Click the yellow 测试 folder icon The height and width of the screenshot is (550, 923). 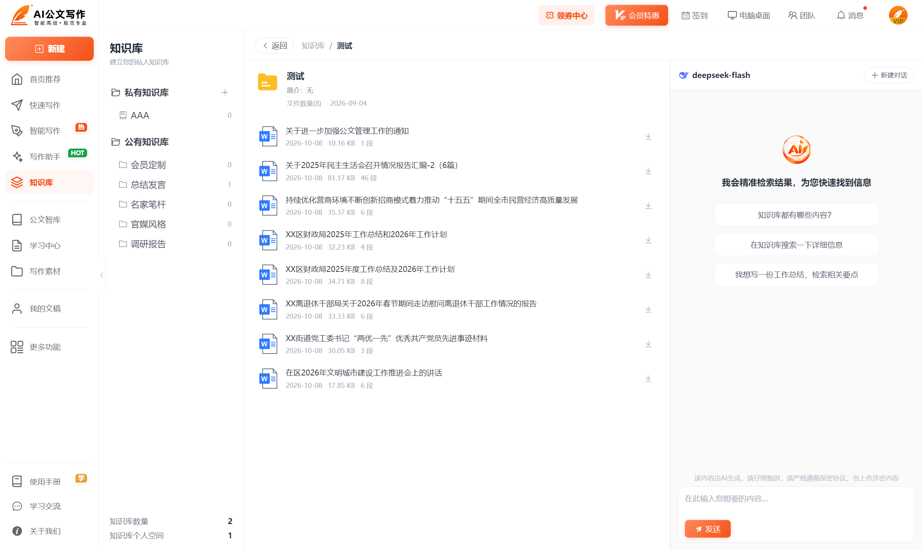[x=267, y=82]
